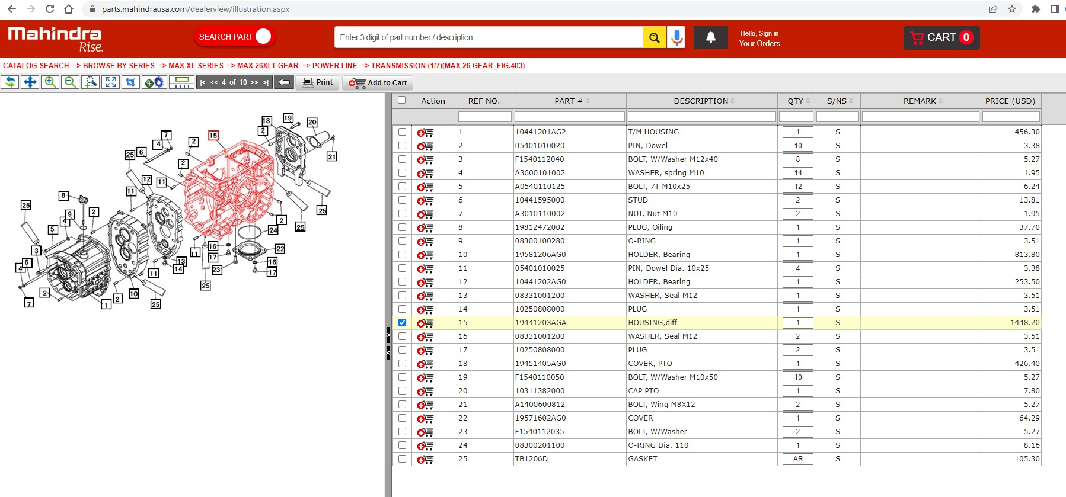Click the Print button

click(x=318, y=82)
